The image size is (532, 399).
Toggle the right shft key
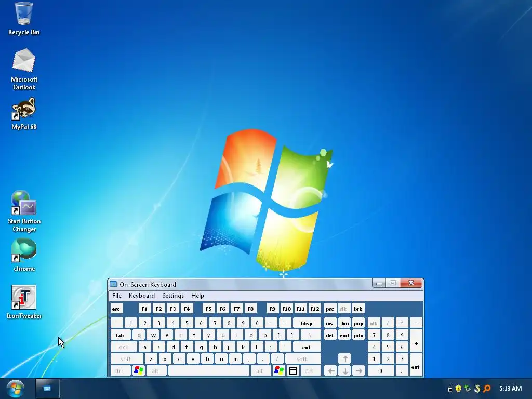click(303, 359)
